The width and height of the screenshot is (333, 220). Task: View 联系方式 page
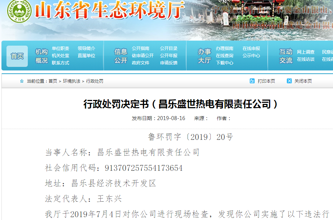click(61, 63)
